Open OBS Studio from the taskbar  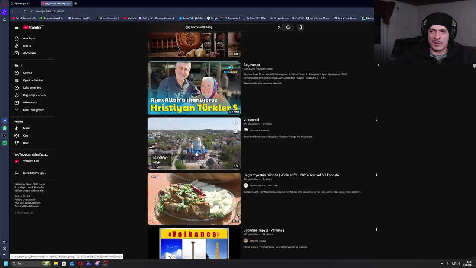point(105,264)
